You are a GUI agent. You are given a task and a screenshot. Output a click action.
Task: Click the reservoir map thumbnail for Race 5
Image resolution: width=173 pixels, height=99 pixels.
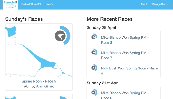39,50
